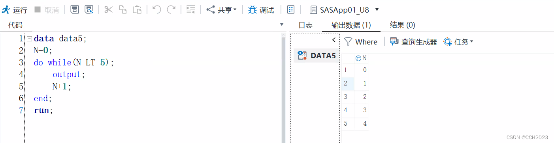Click the DATA5 table icon
554x143 pixels.
point(302,56)
